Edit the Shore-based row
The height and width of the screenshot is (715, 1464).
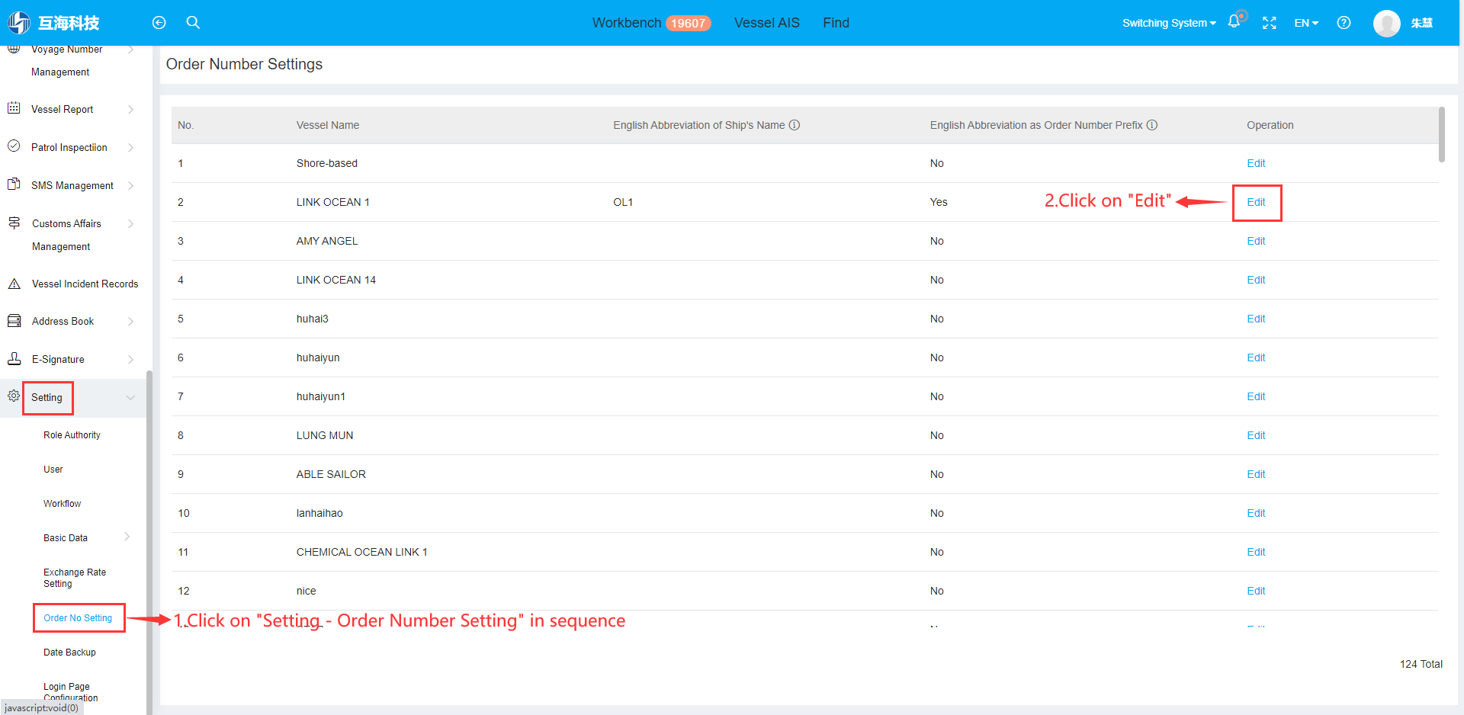click(x=1256, y=163)
